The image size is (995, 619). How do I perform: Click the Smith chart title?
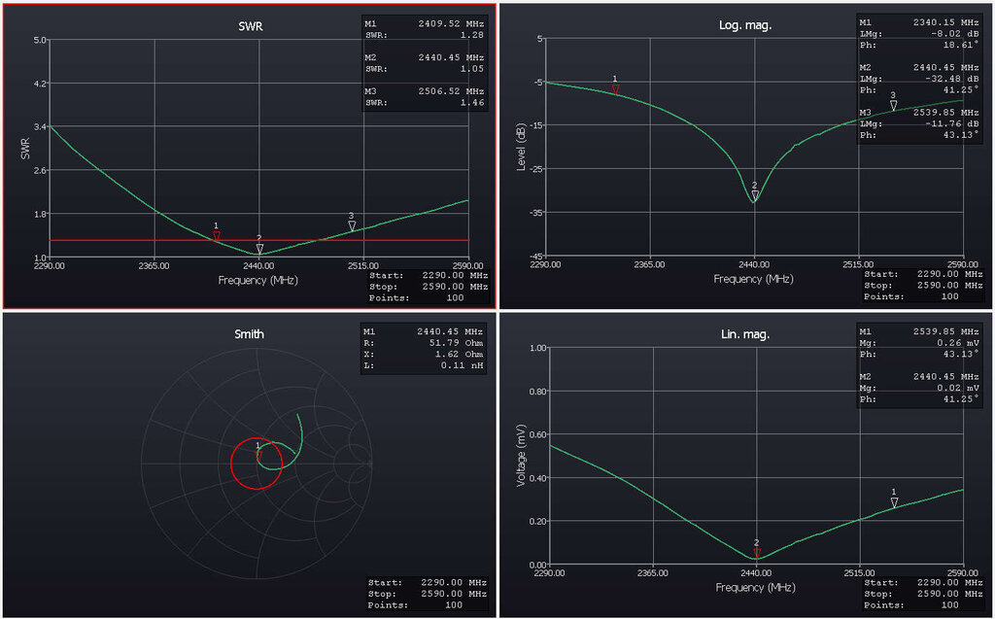click(x=250, y=334)
